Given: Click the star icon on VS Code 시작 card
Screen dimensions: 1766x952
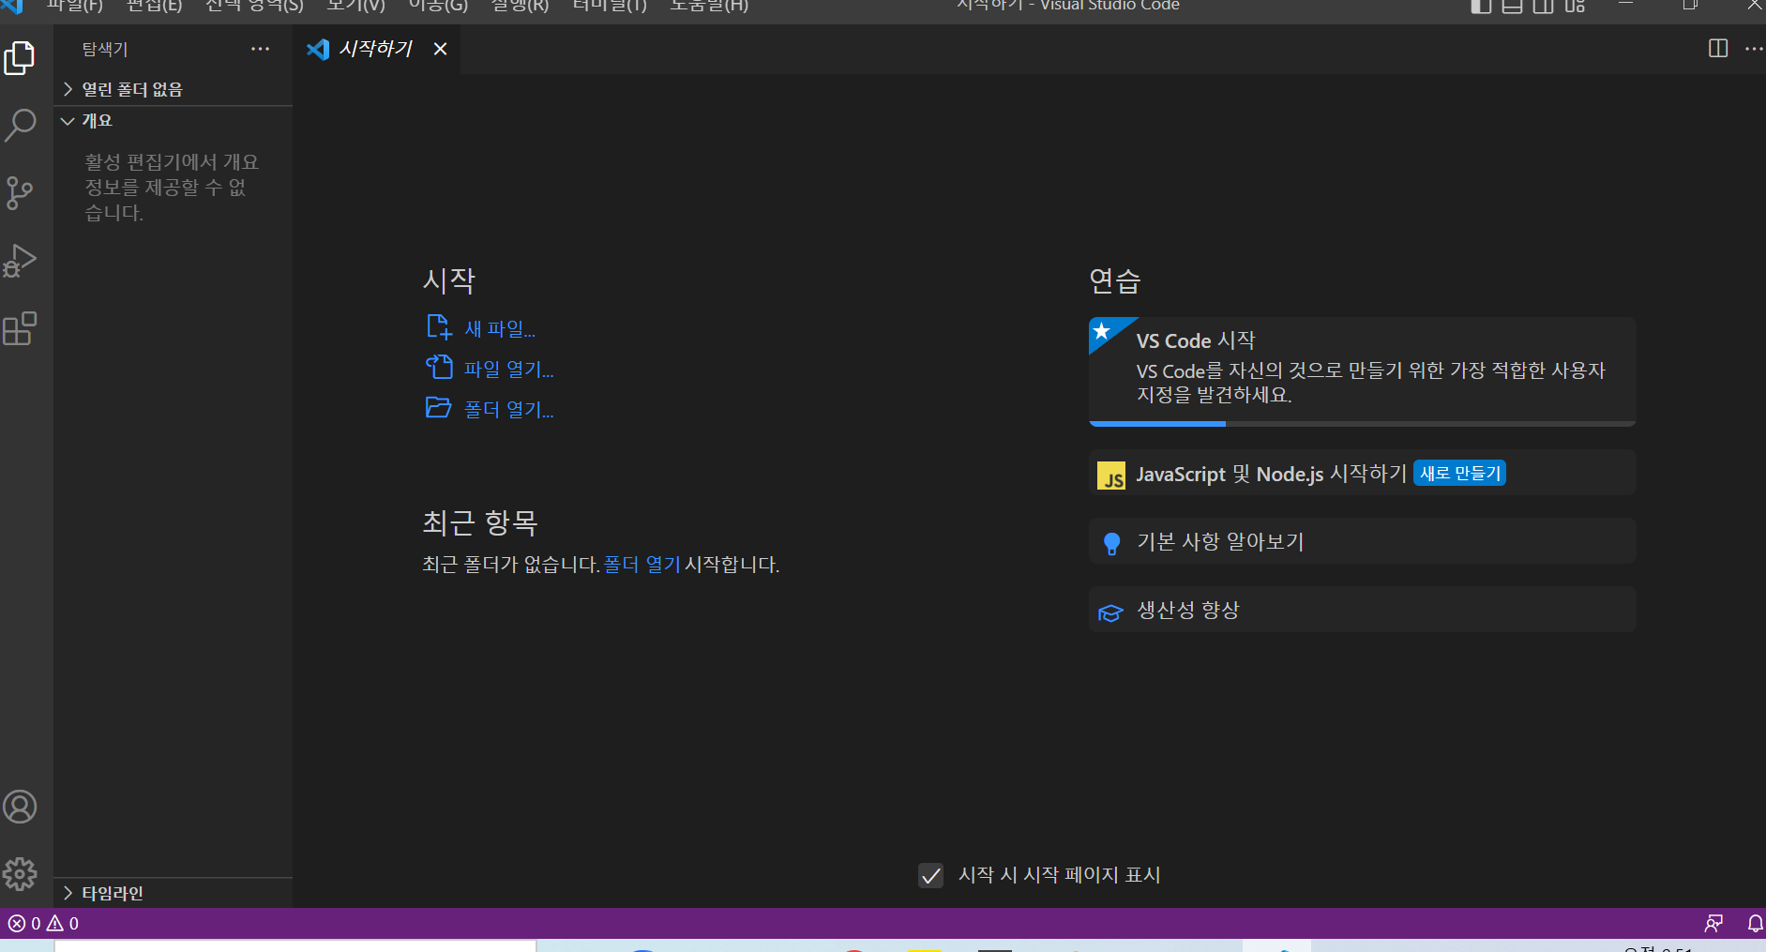Looking at the screenshot, I should coord(1102,331).
